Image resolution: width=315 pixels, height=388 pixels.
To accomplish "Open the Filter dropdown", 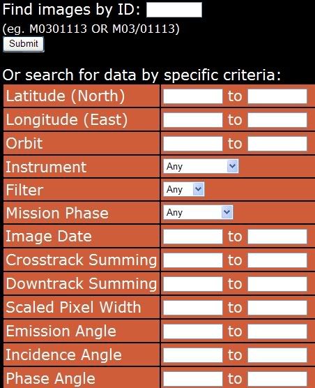I will point(184,189).
